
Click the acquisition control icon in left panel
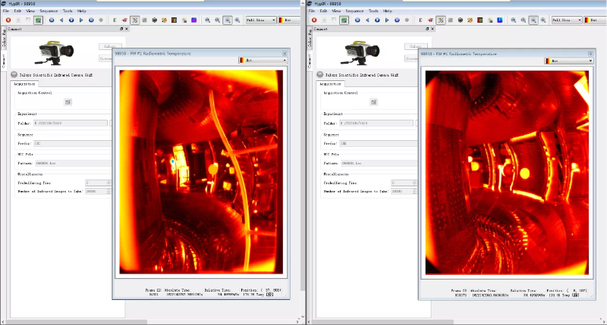(x=68, y=102)
